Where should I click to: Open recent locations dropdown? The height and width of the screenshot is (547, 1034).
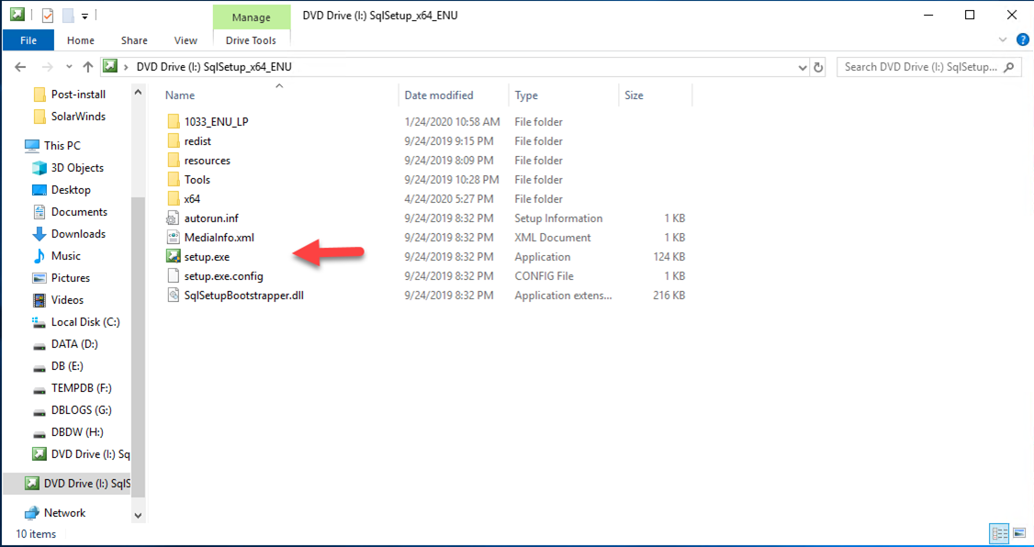(x=69, y=67)
